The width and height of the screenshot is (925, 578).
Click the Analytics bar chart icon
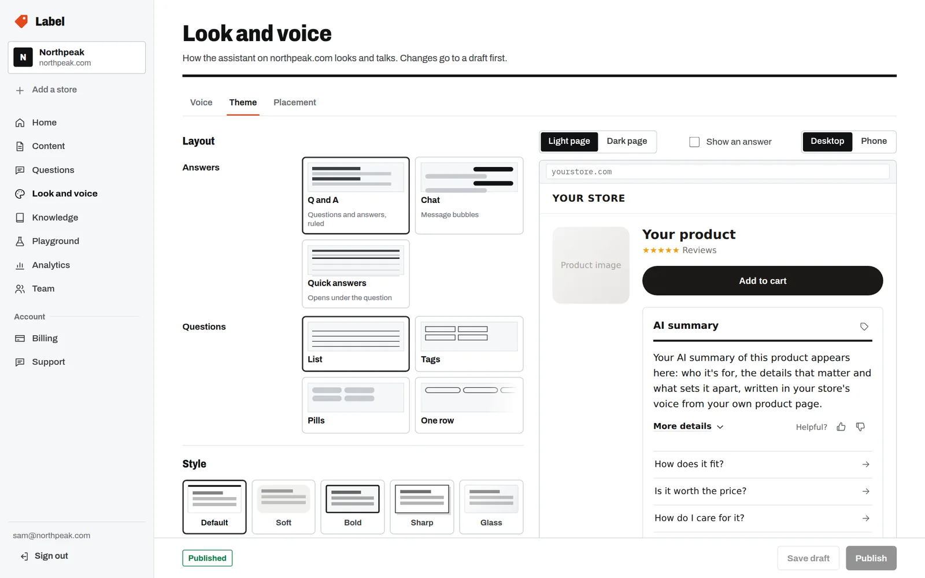click(x=20, y=265)
